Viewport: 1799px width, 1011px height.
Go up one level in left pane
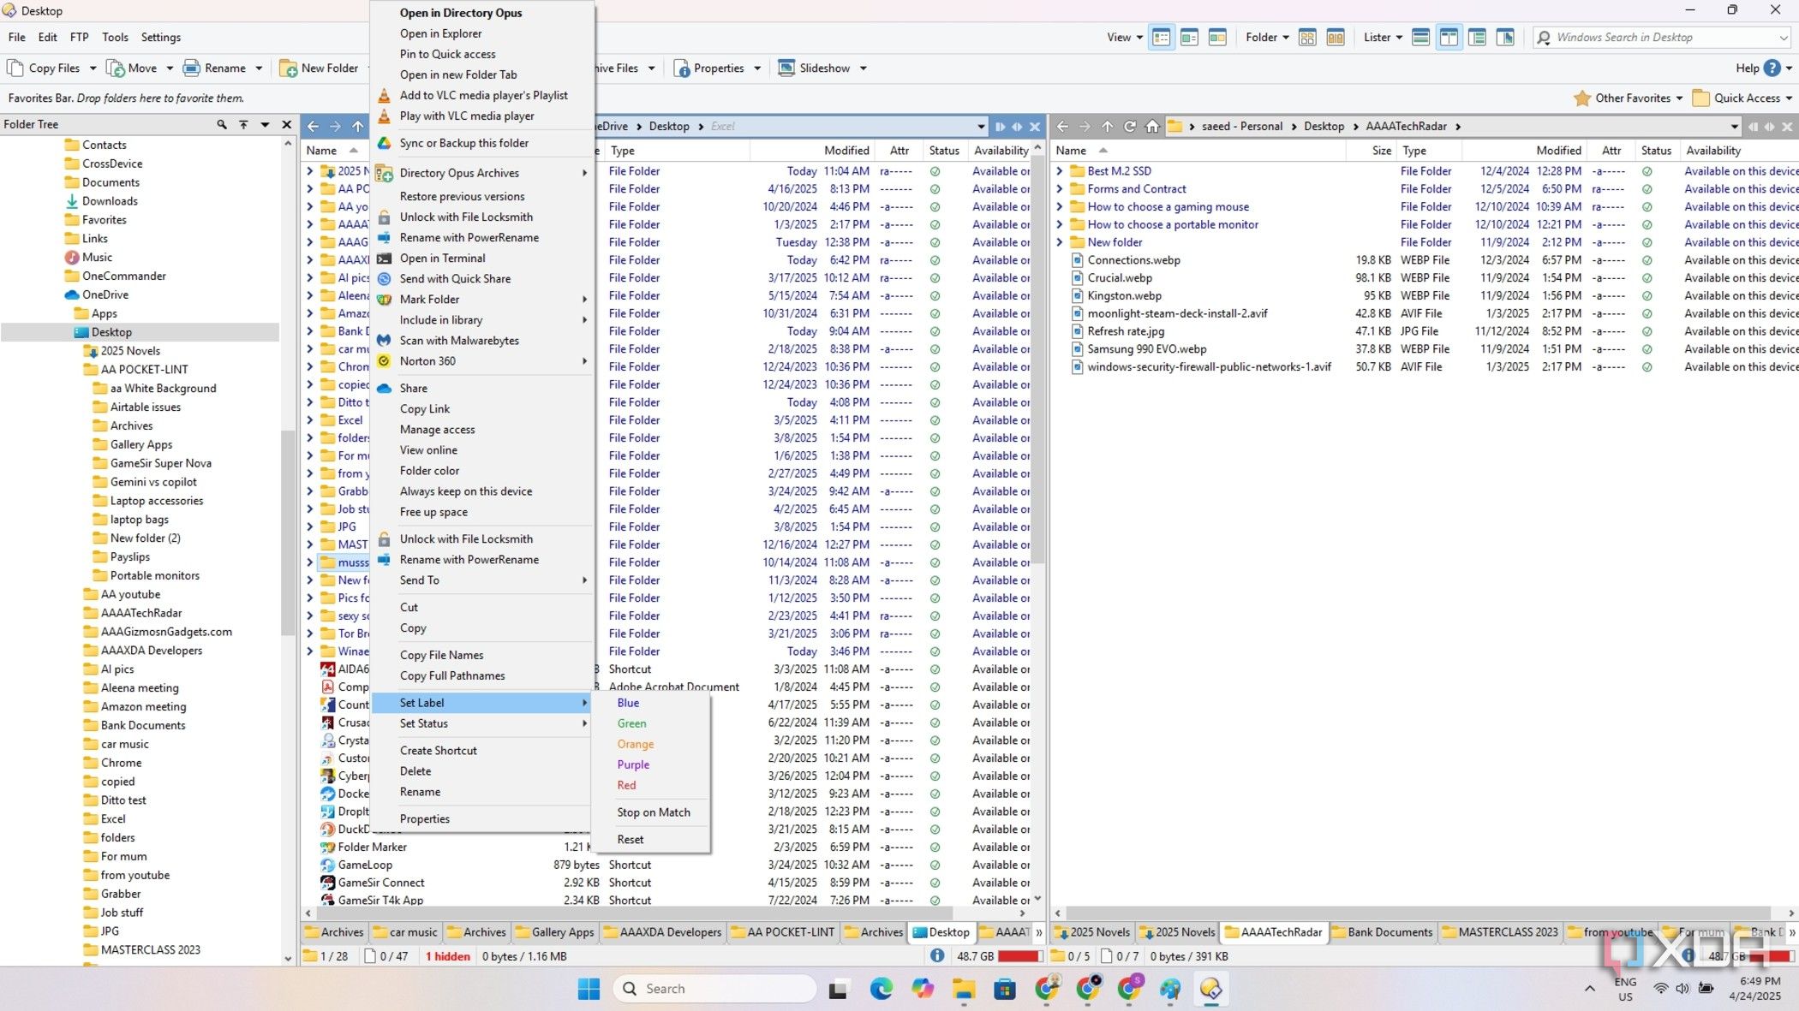(x=358, y=127)
